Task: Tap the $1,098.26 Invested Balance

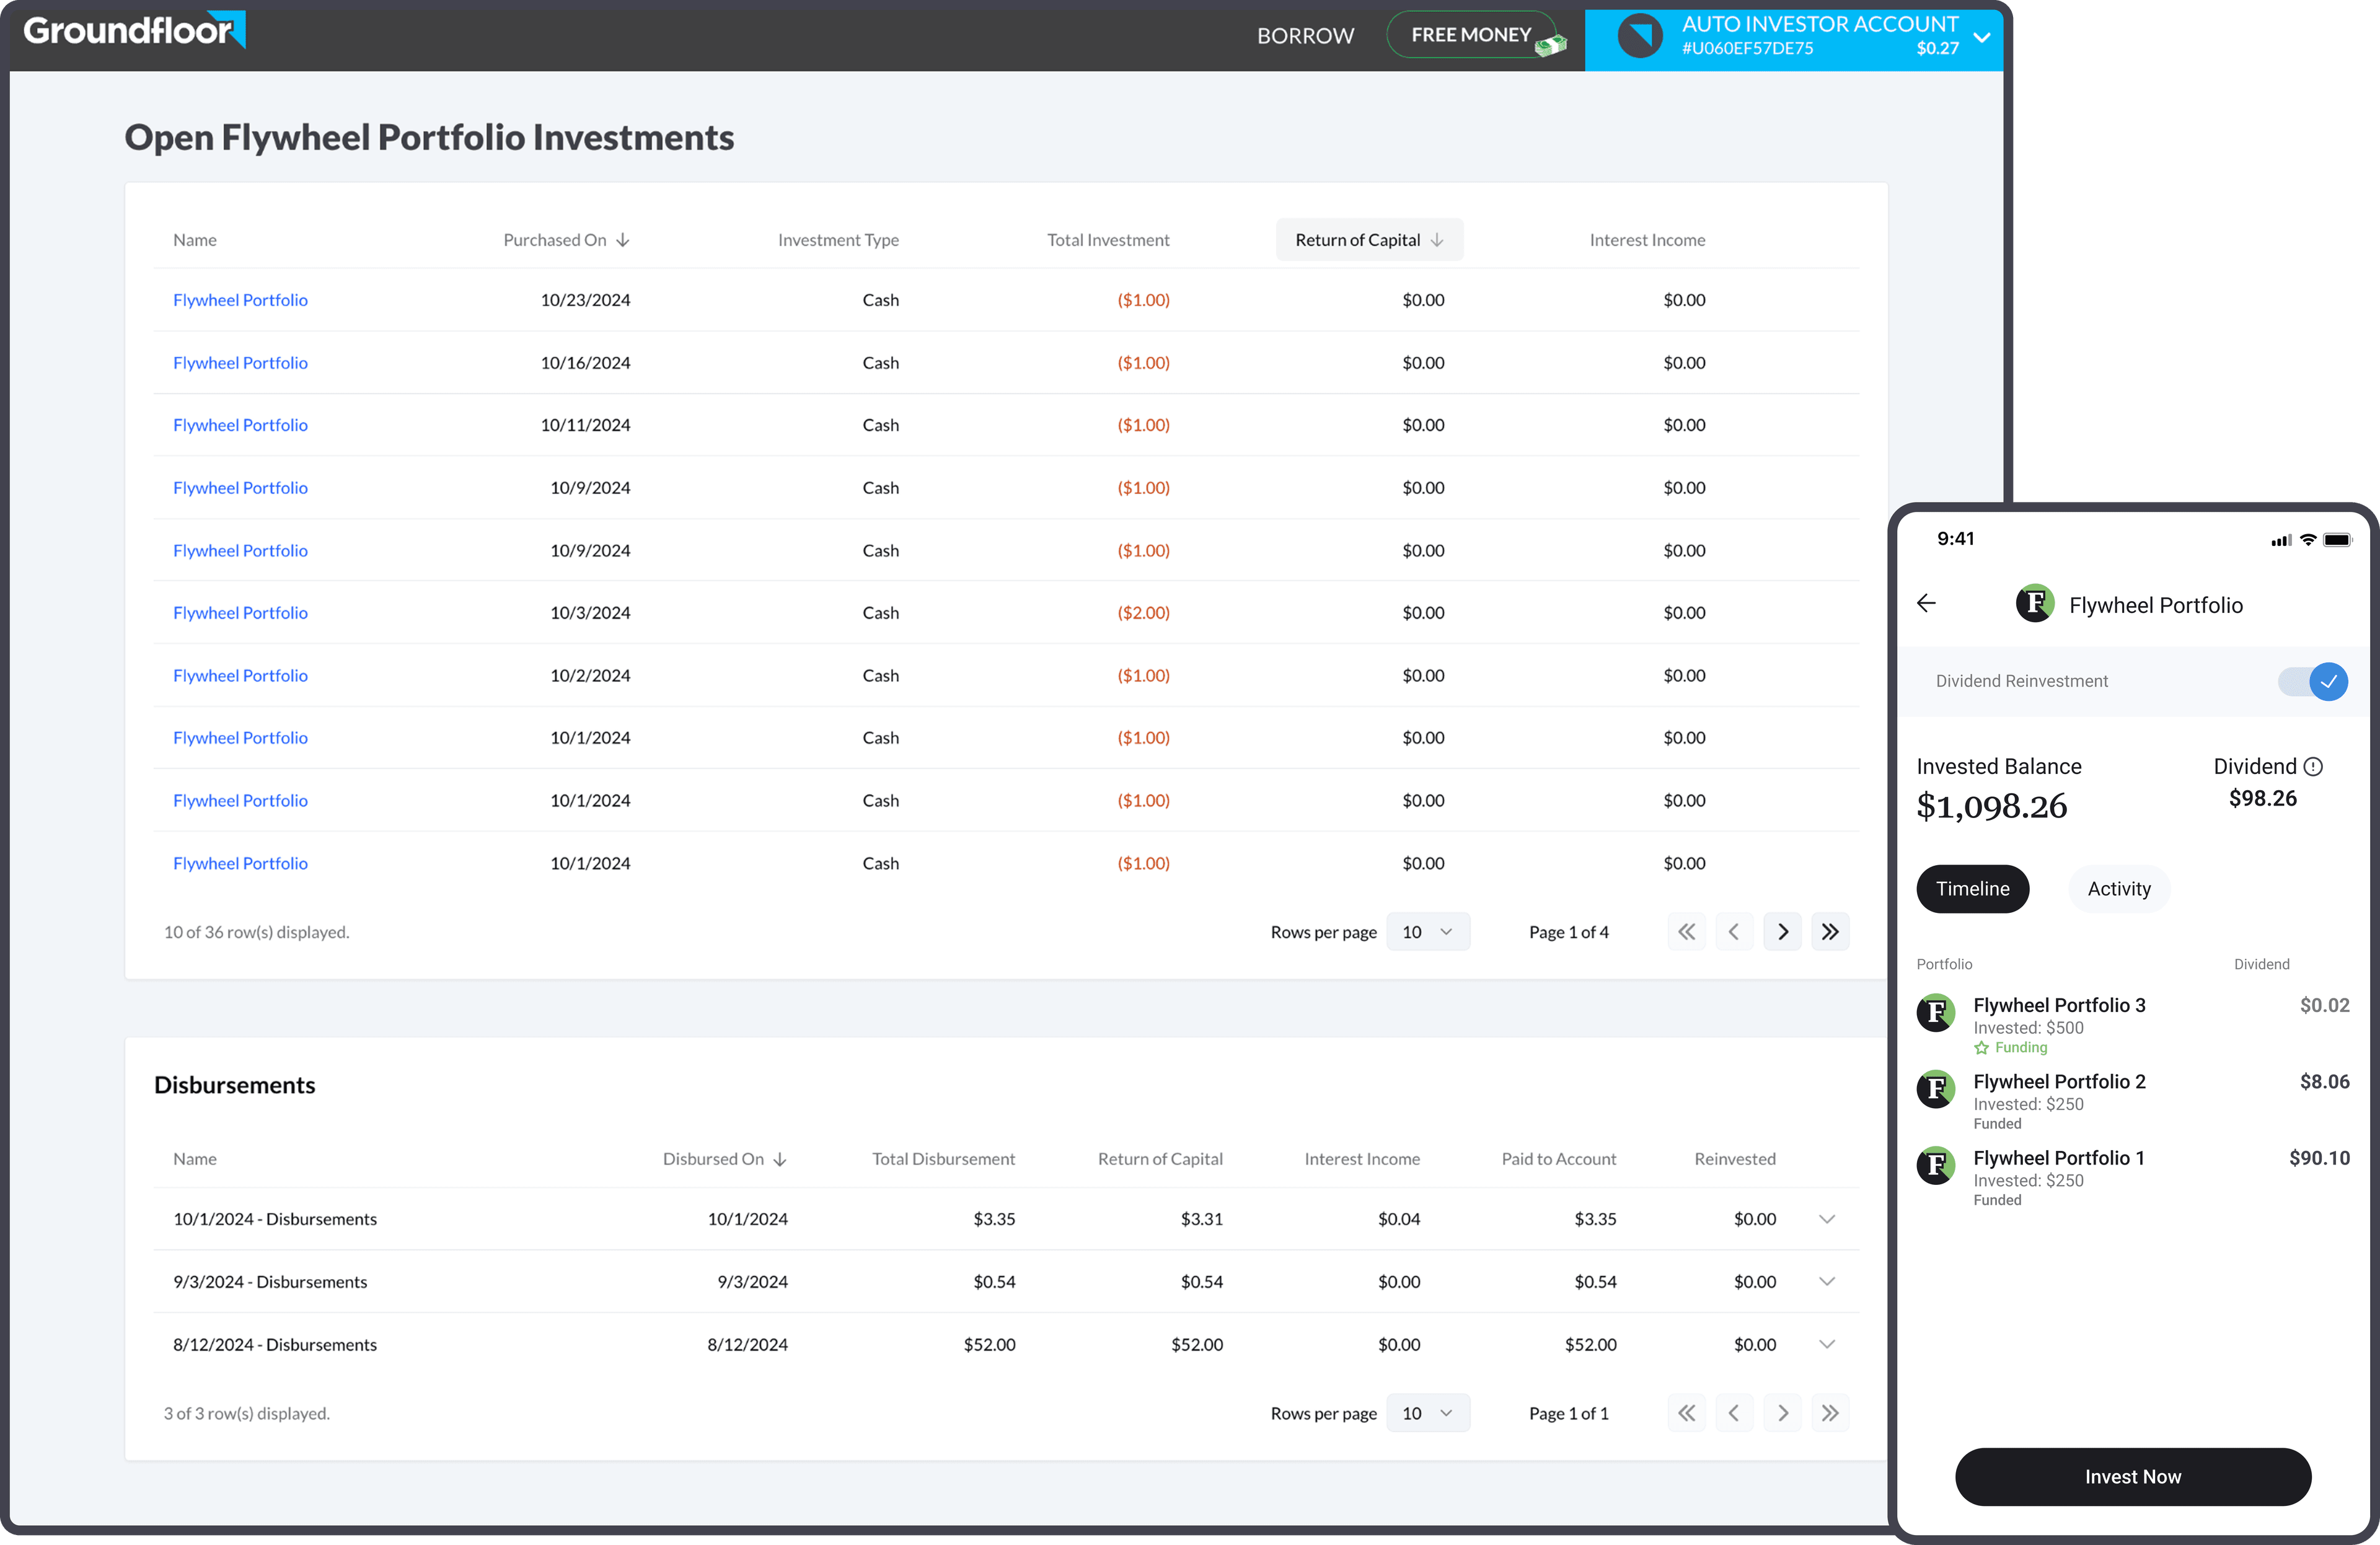Action: tap(1991, 807)
